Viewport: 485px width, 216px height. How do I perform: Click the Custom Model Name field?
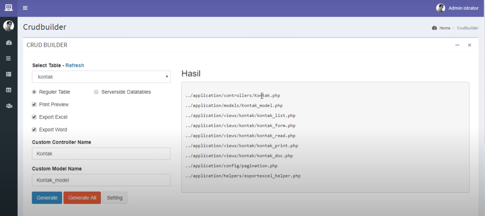[101, 180]
